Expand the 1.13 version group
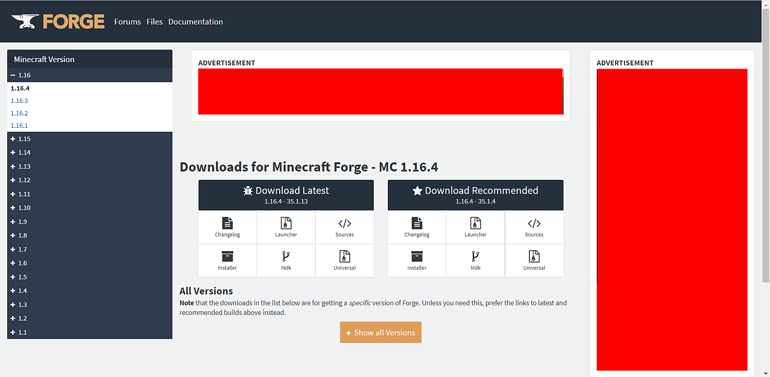This screenshot has height=377, width=770. [x=90, y=166]
